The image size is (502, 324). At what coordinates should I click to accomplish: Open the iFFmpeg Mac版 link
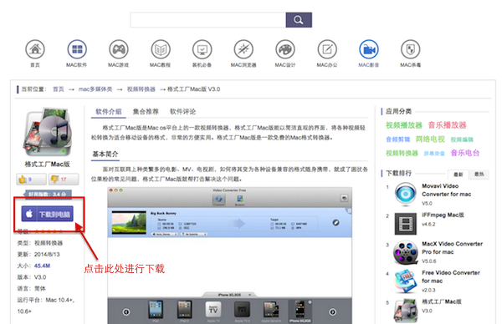point(443,215)
